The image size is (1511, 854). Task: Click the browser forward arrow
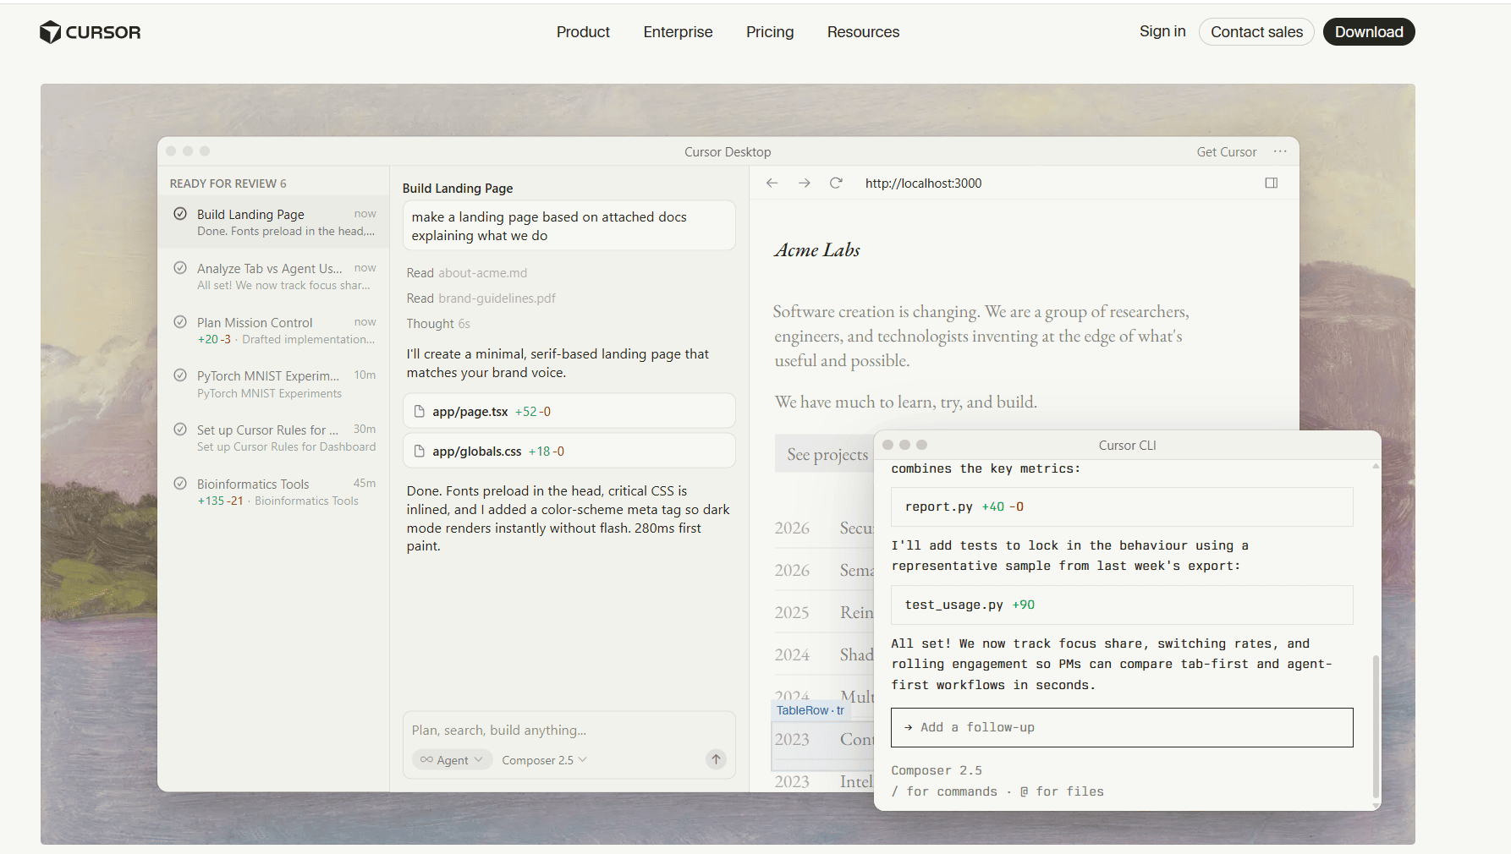click(x=804, y=183)
